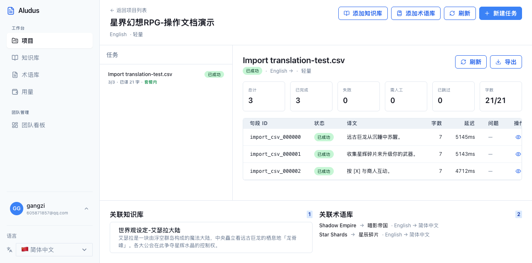Screen dimensions: 532x263
Task: Click the 已完成 stat card
Action: click(311, 96)
